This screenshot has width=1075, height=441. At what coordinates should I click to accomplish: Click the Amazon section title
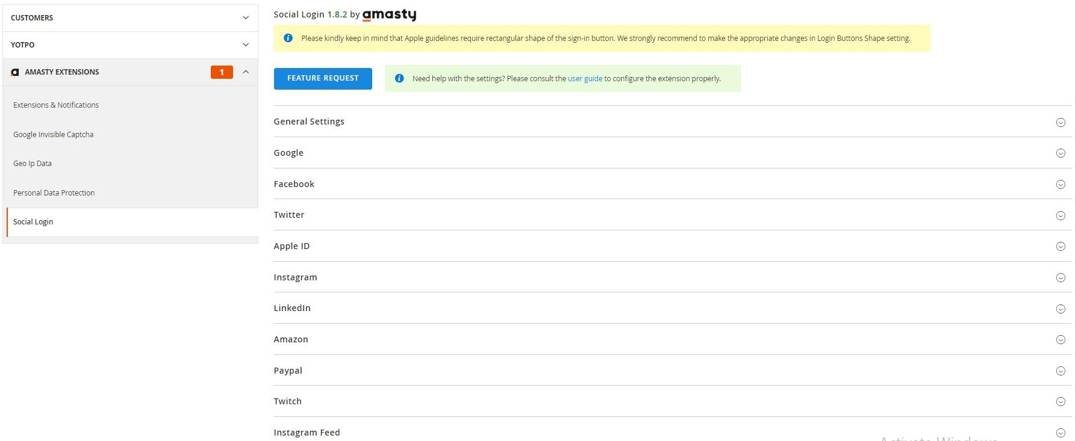tap(291, 339)
